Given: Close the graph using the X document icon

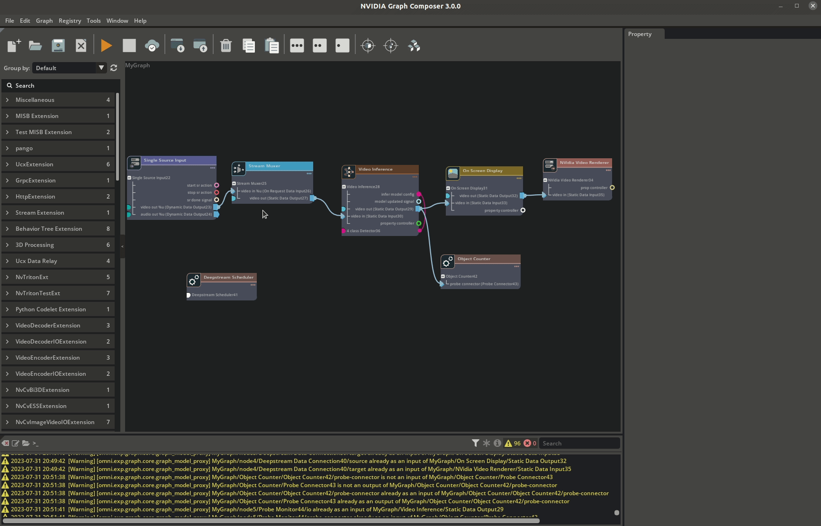Looking at the screenshot, I should (81, 45).
